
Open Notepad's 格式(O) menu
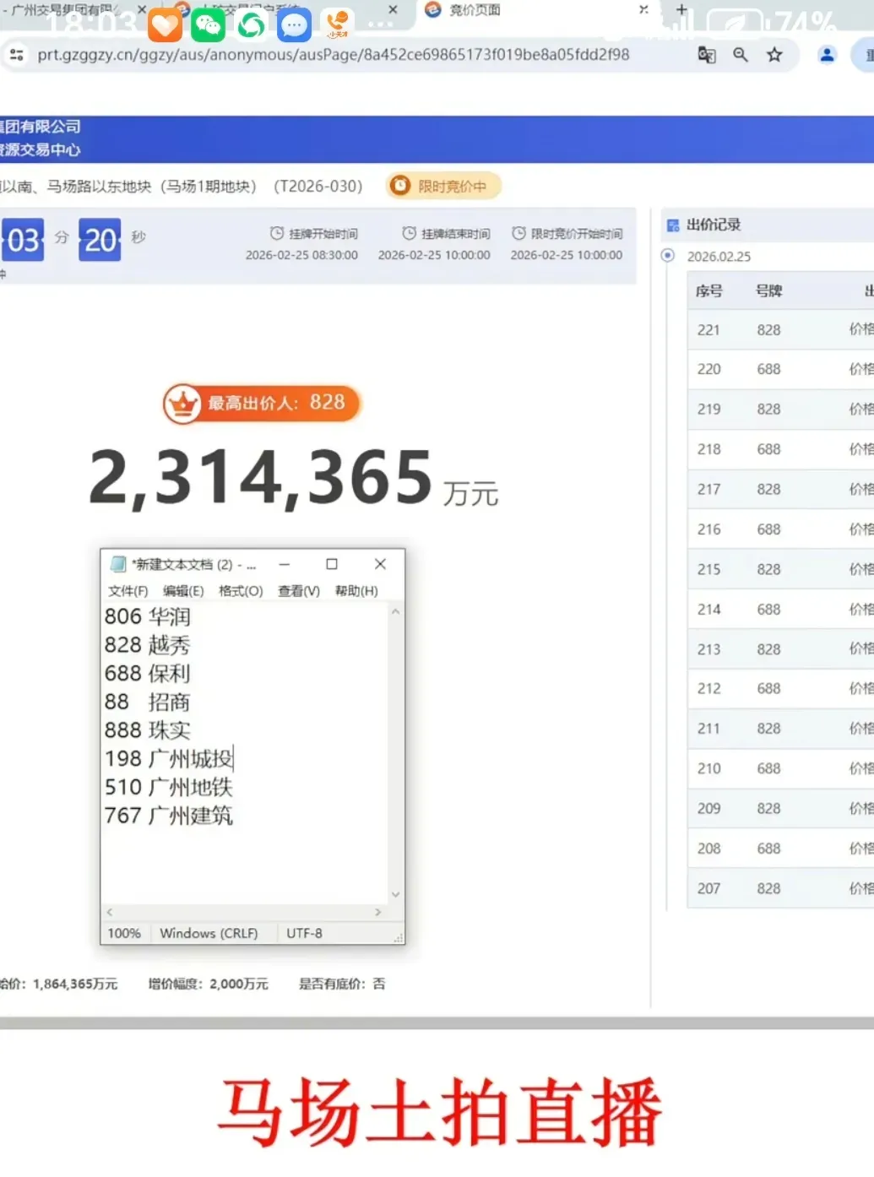click(x=241, y=591)
